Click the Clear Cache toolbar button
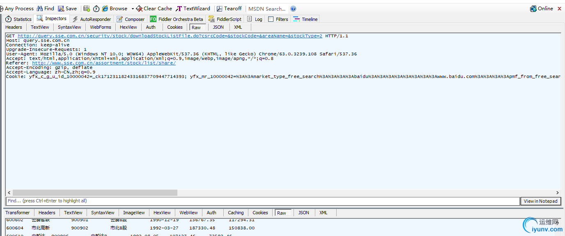 coord(154,9)
